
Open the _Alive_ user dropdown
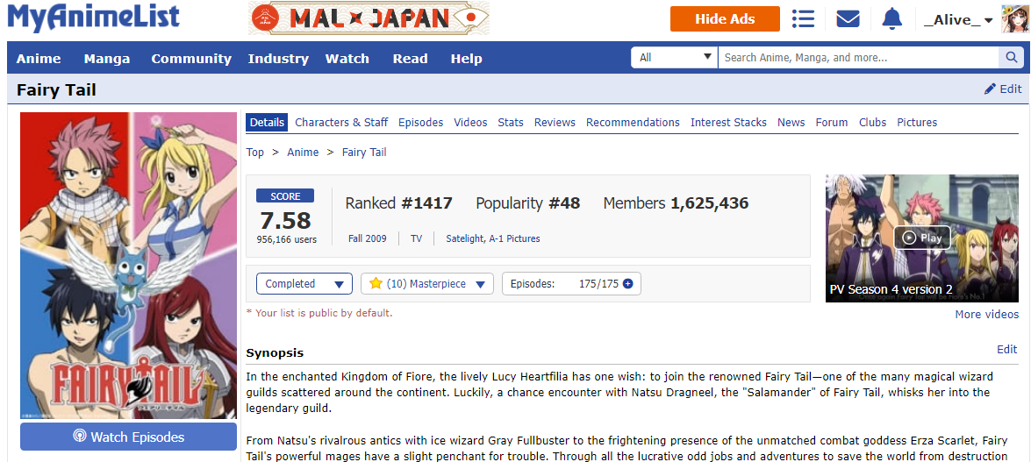pos(957,19)
